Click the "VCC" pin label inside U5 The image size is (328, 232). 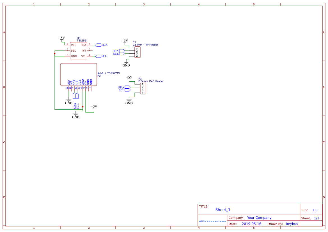pos(74,45)
